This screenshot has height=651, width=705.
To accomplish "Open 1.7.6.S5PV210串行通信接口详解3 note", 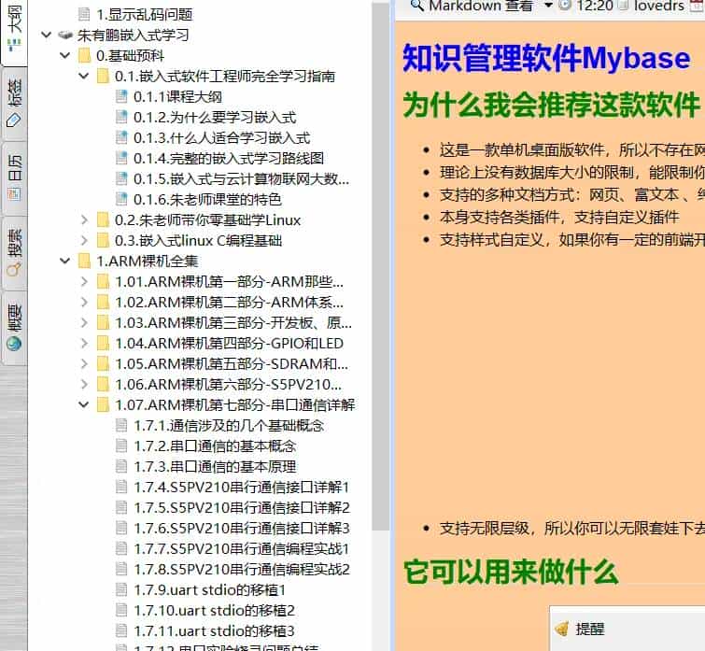I will tap(242, 529).
